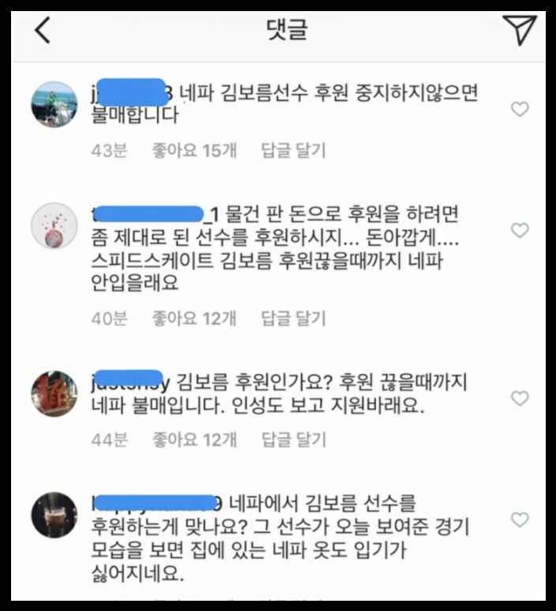Image resolution: width=556 pixels, height=611 pixels.
Task: Open the 43분 timestamp of the first comment
Action: click(110, 150)
